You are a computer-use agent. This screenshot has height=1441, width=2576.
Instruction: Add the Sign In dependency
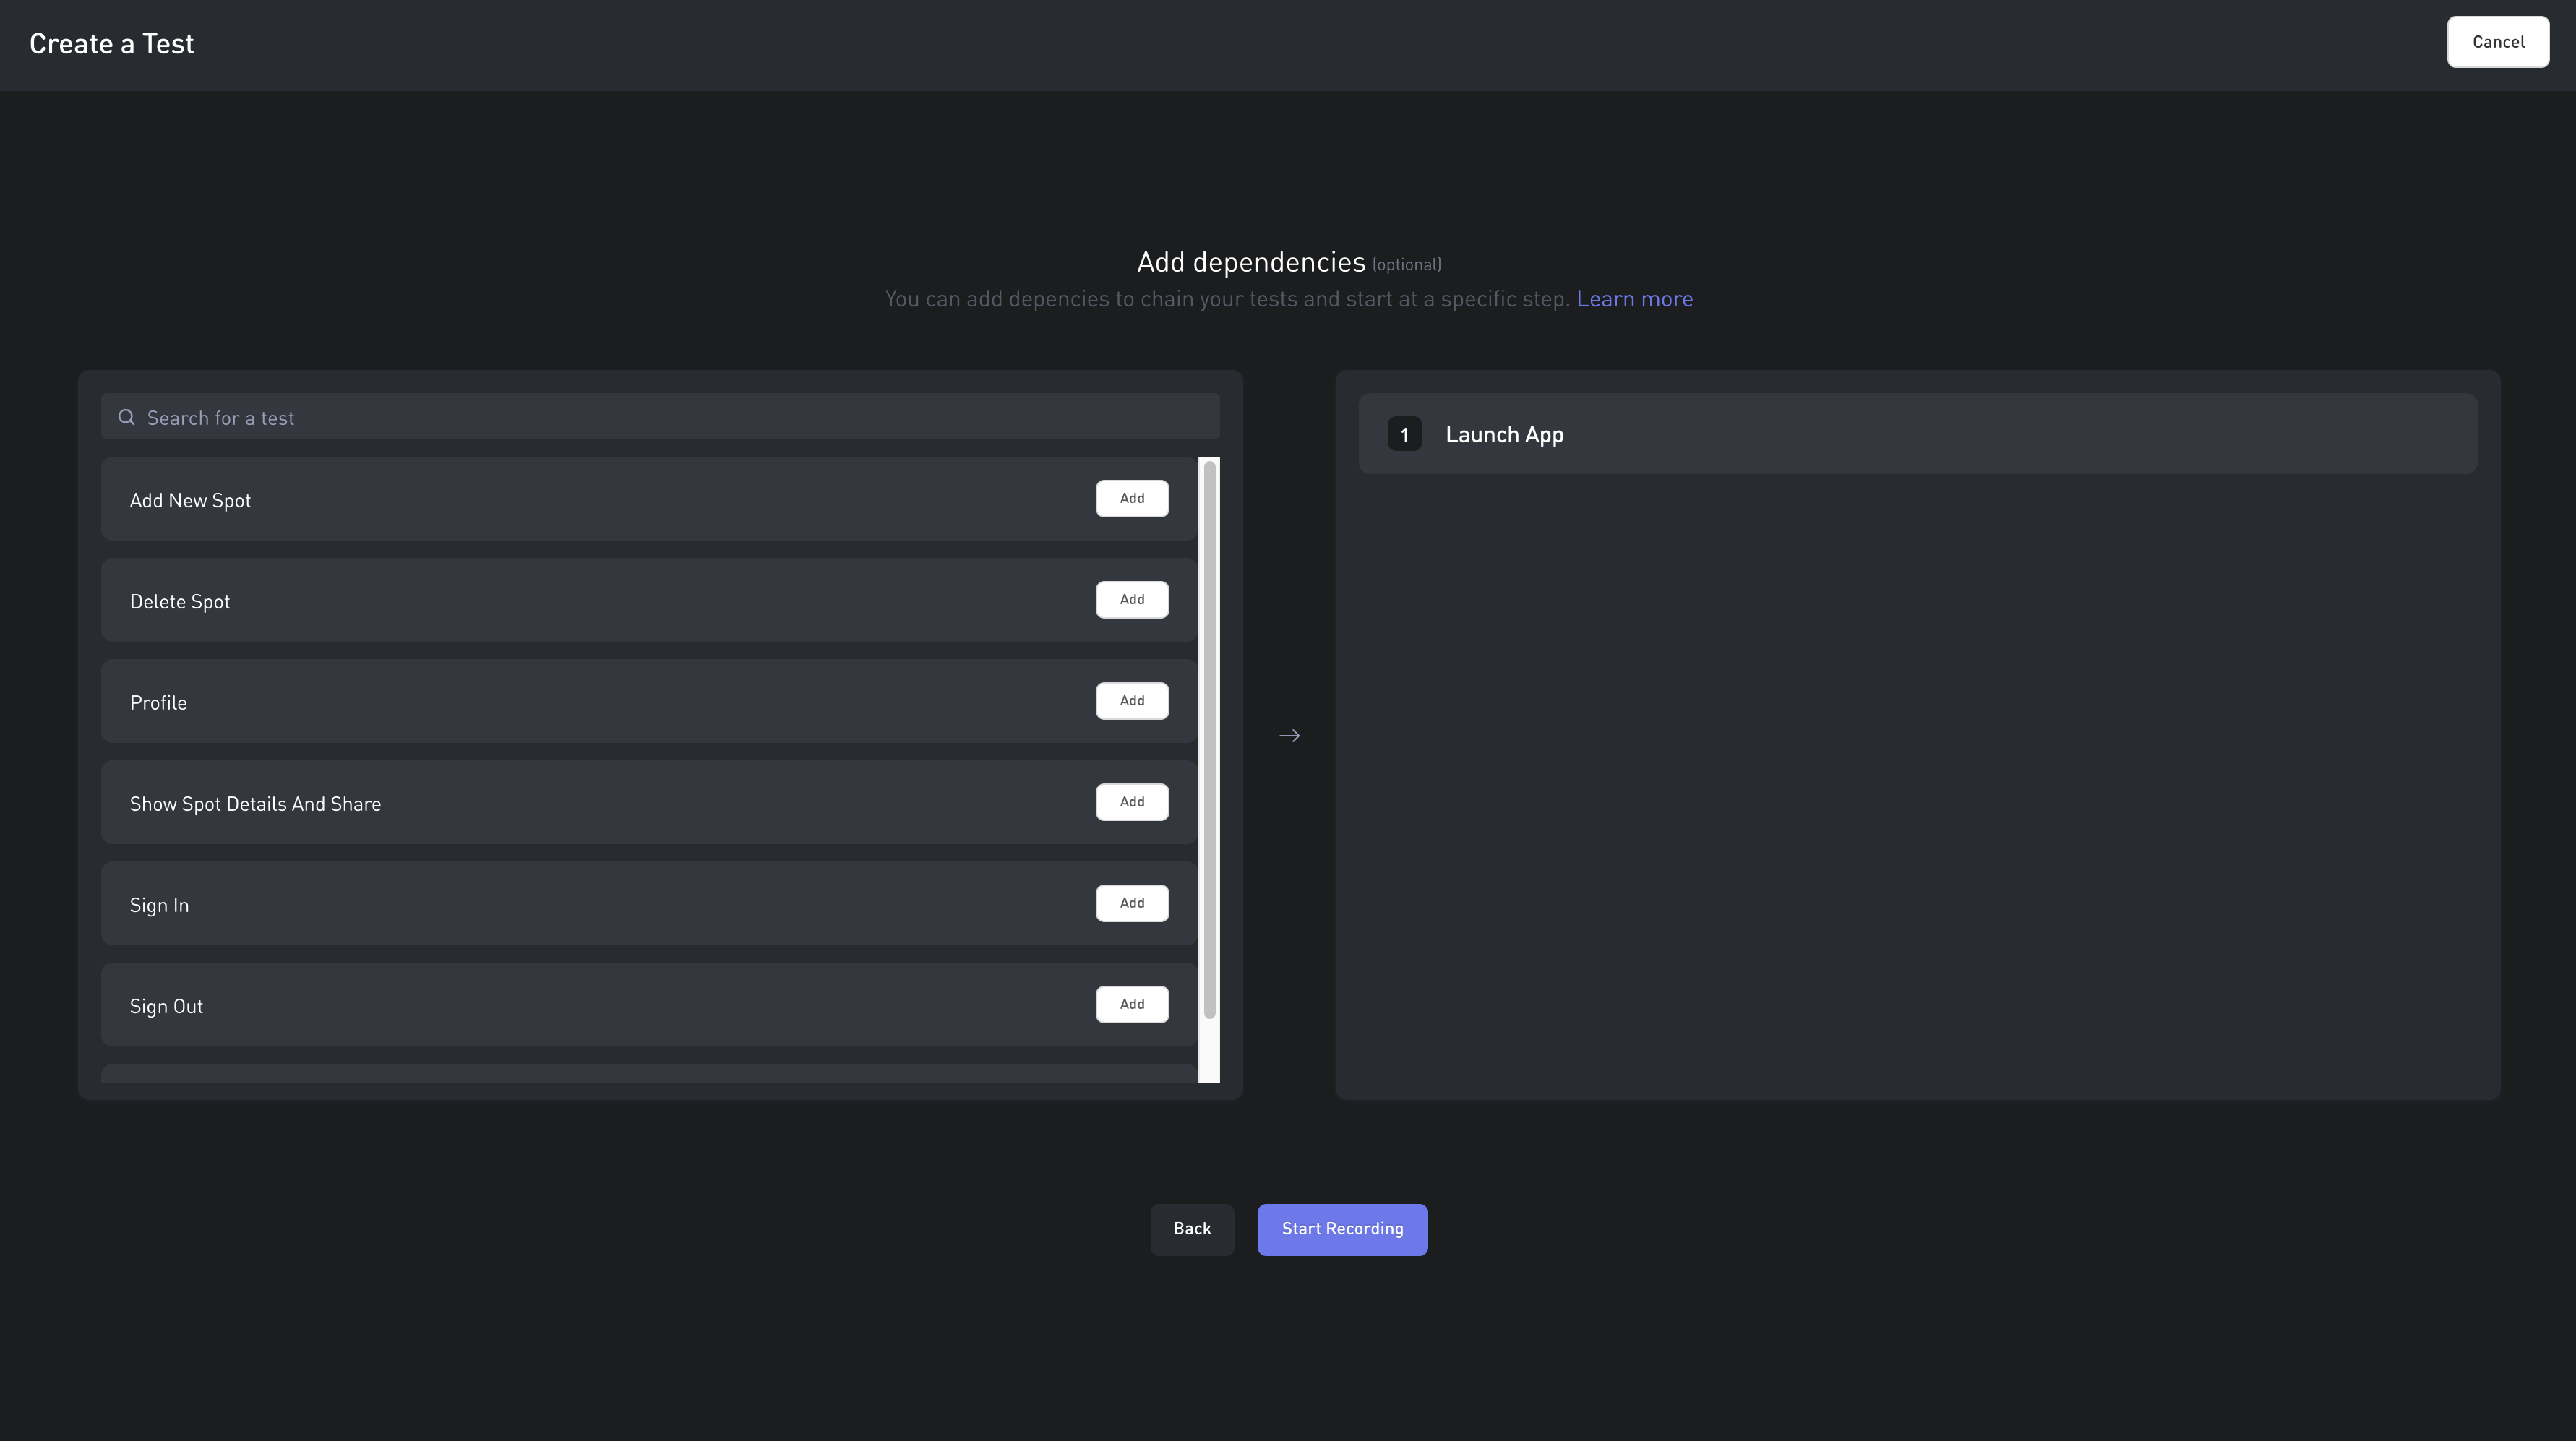[1131, 903]
